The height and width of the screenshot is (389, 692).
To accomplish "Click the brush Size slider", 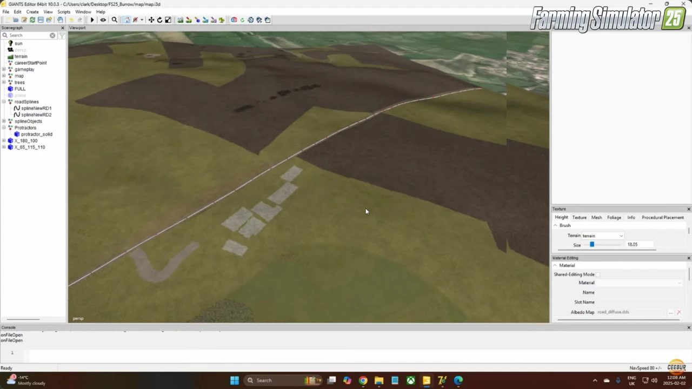I will coord(592,244).
